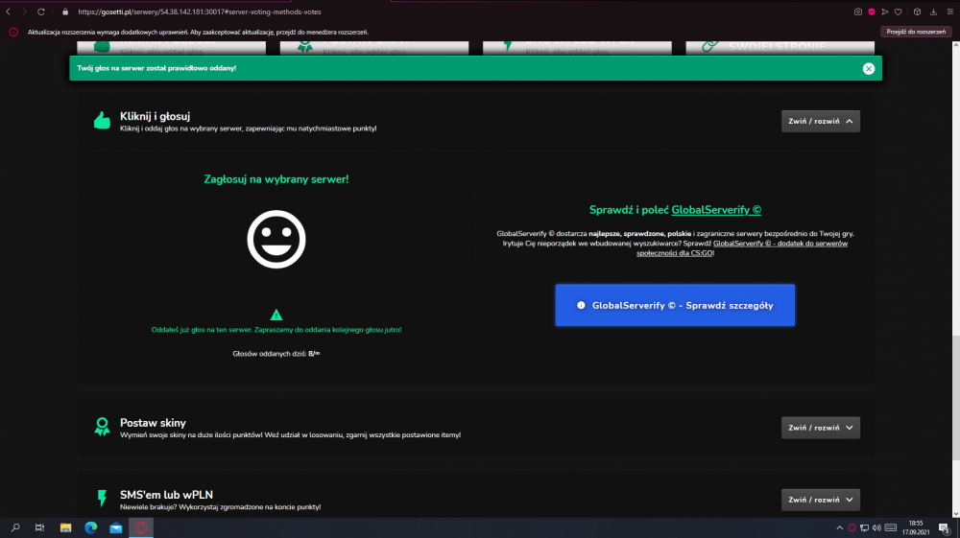Click the 'Kliknij i głosuj' section title
Viewport: 960px width, 538px height.
pos(155,116)
